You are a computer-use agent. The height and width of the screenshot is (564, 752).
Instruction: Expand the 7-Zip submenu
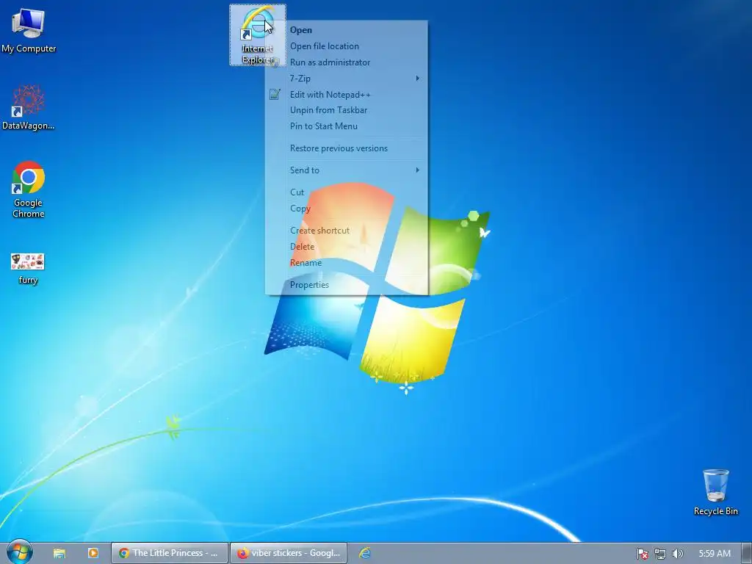(347, 78)
